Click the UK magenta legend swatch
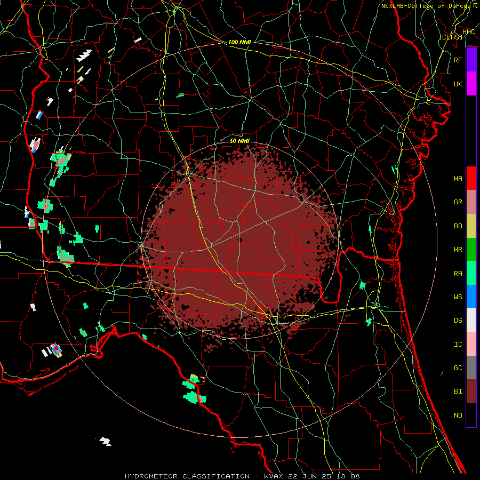This screenshot has width=480, height=480. tap(471, 84)
